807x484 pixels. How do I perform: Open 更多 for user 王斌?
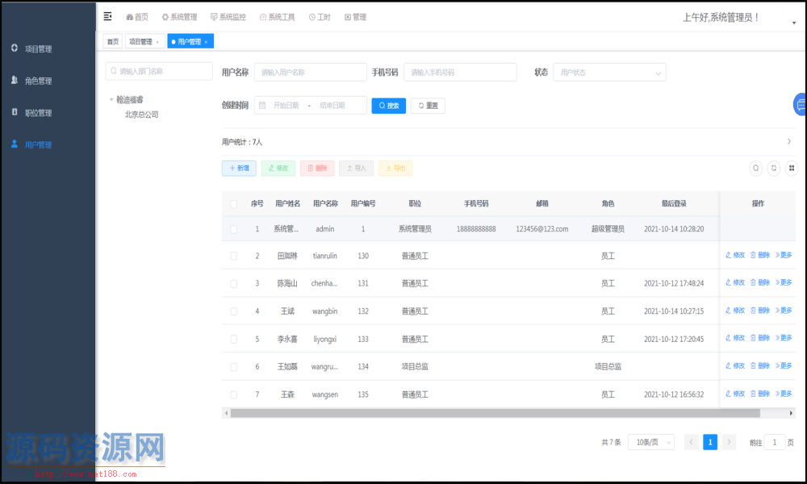click(x=784, y=310)
